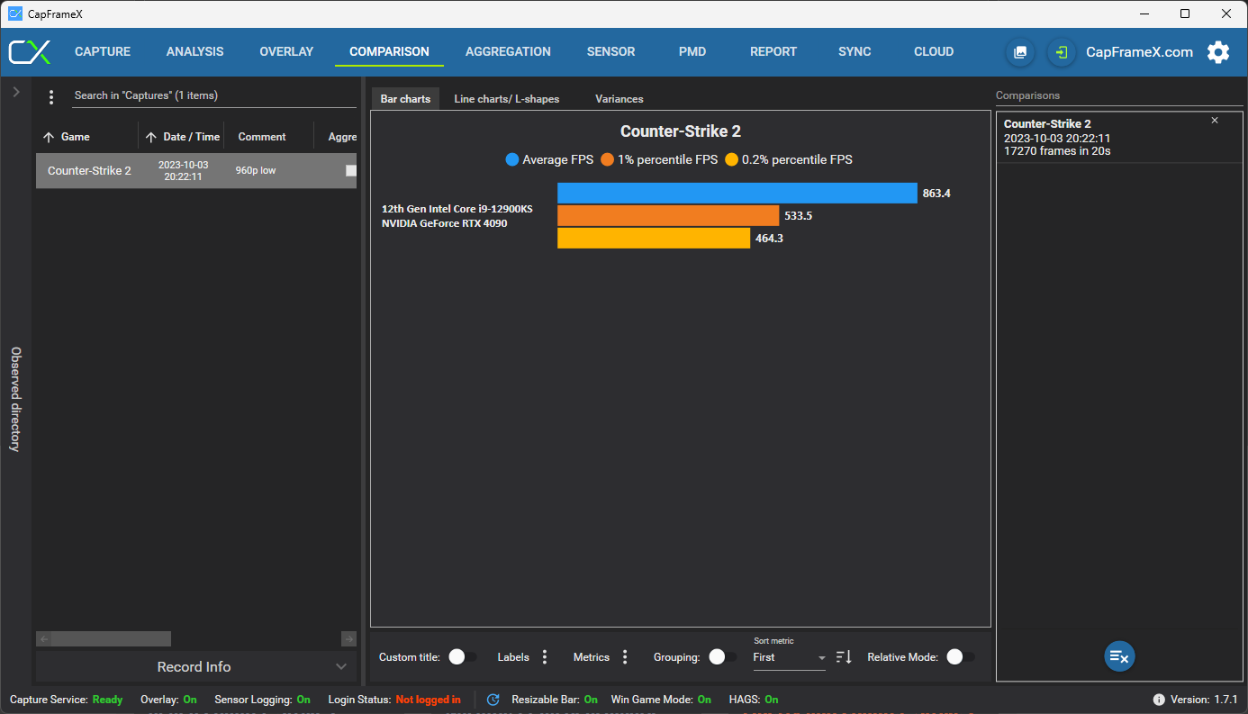Click the 'Not logged in' status
Screen dimensions: 1248x714
[x=428, y=700]
